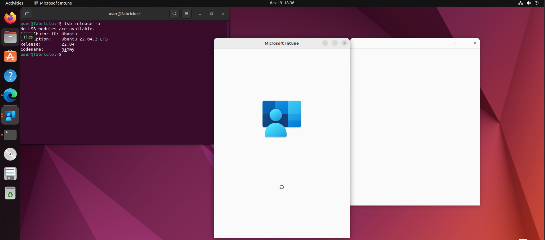Click the 'jammy' codename in Terminal
Image resolution: width=545 pixels, height=240 pixels.
click(68, 49)
